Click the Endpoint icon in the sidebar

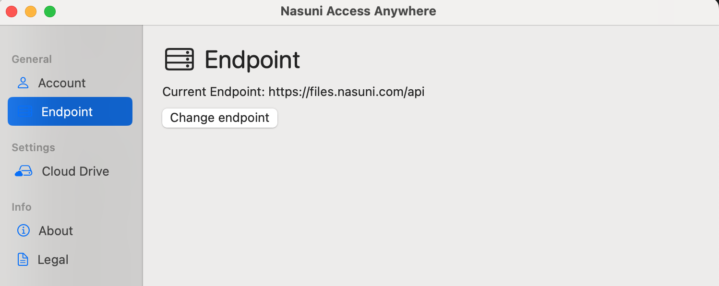(24, 112)
